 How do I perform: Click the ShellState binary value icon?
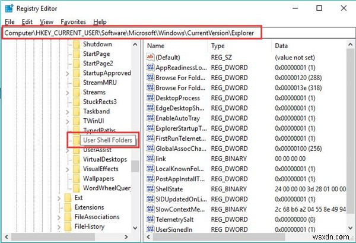[x=150, y=189]
